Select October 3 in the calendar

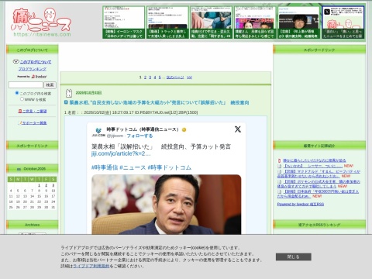[x=53, y=185]
